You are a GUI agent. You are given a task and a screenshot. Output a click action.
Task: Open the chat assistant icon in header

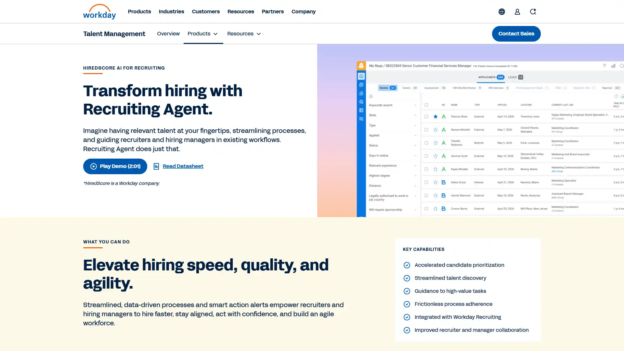533,12
